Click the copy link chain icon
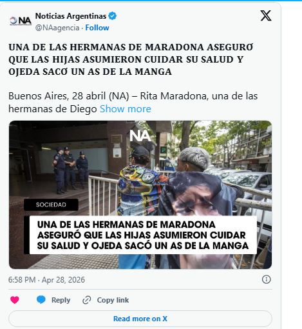The image size is (302, 329). coord(87,300)
